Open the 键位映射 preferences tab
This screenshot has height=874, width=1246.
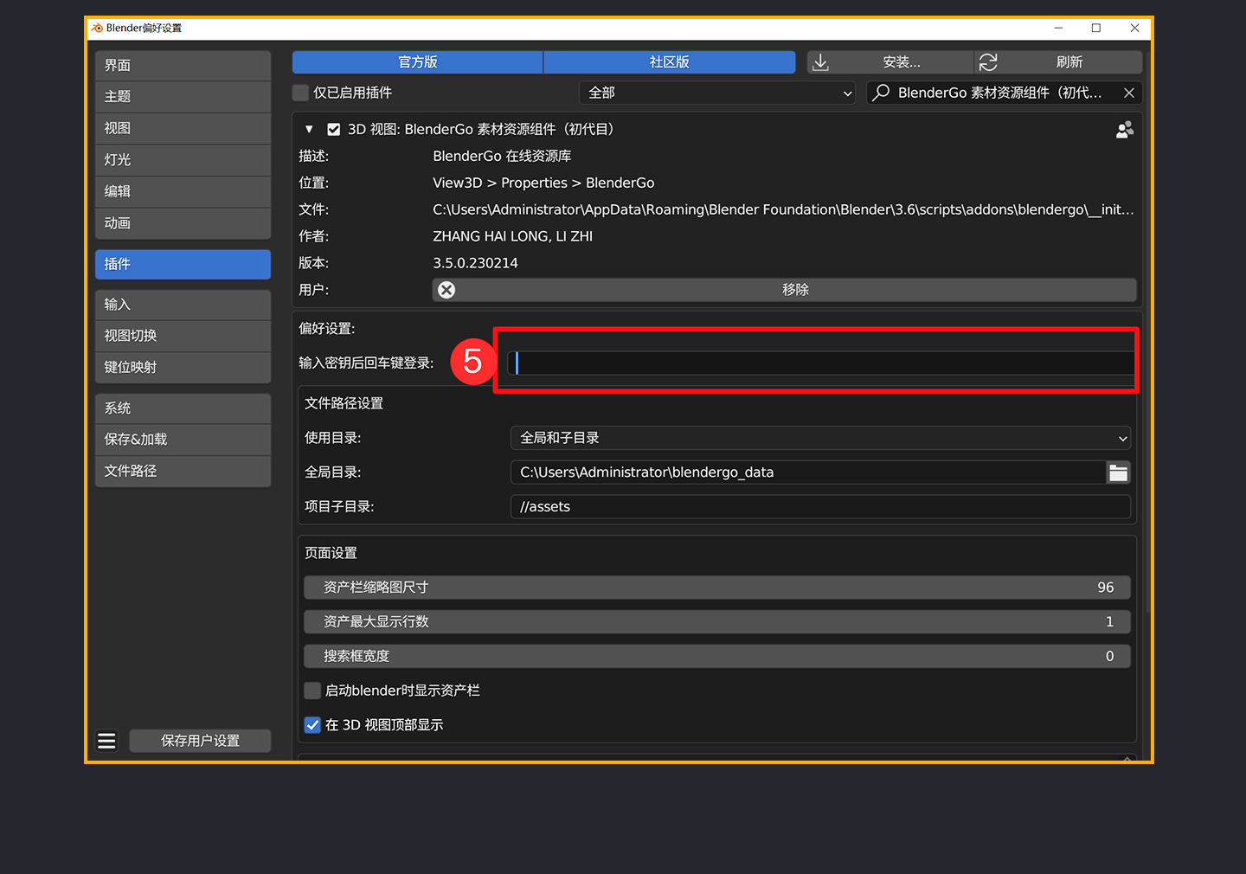pos(183,368)
